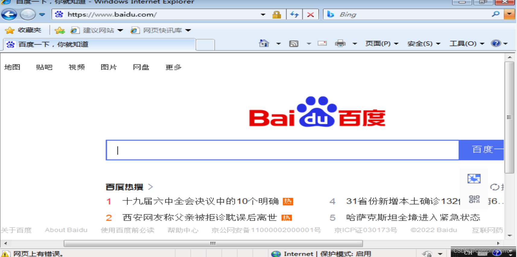Viewport: 517px width, 257px height.
Task: Click the horizontal scrollbar left arrow
Action: tap(5, 243)
